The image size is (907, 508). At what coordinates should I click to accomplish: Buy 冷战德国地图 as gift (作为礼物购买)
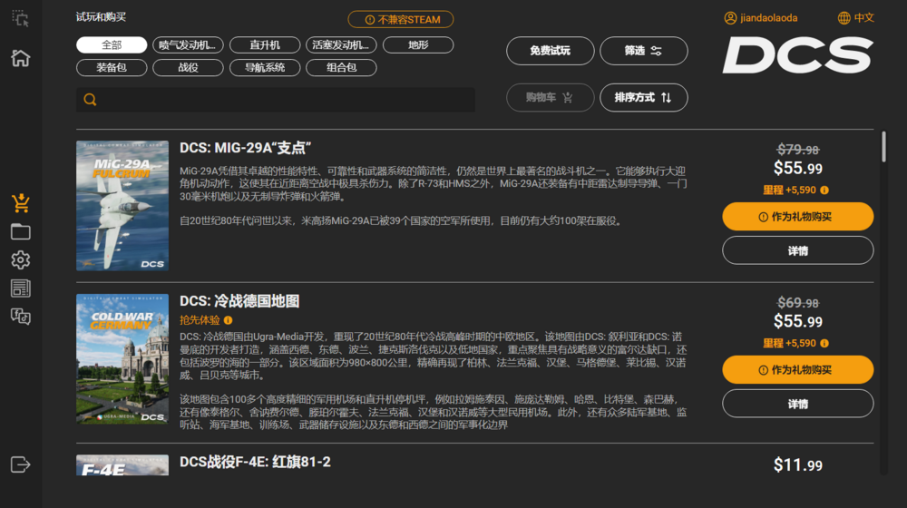tap(797, 370)
